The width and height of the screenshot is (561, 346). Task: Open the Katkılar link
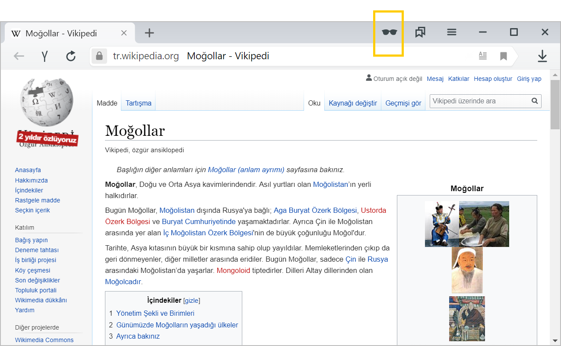tap(459, 79)
